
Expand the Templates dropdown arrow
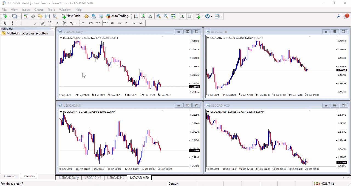tap(221, 16)
